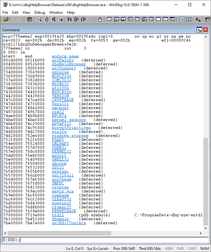The width and height of the screenshot is (211, 252).
Task: Click the kernel_appcore module link
Action: click(69, 120)
